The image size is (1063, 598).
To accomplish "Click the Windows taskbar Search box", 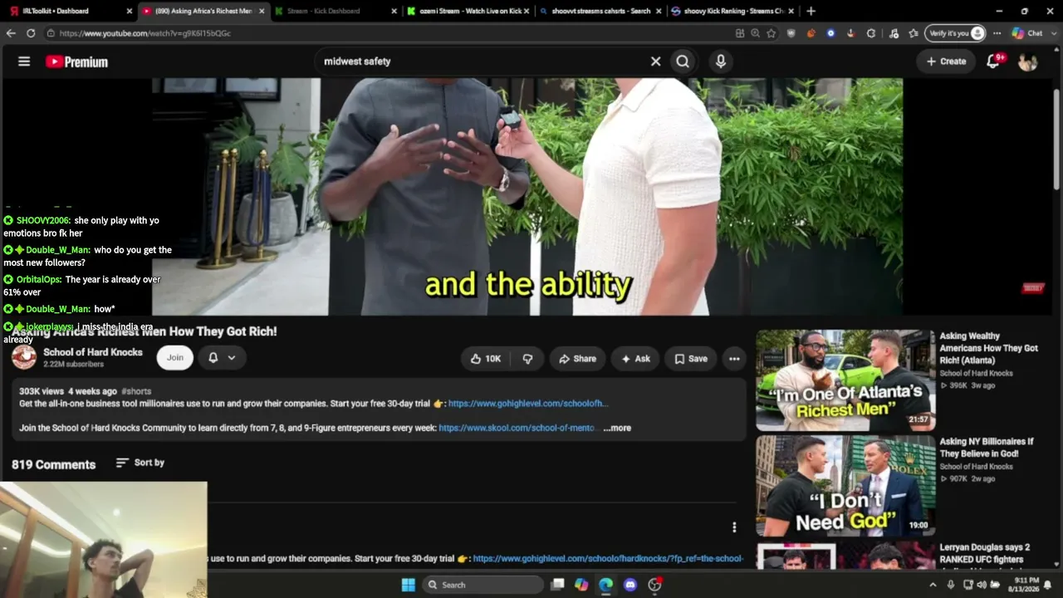I will (483, 585).
